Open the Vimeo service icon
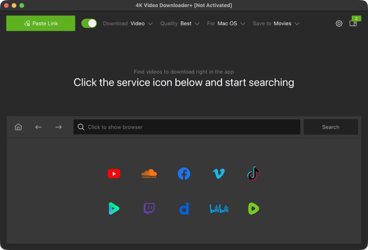This screenshot has height=250, width=368. 219,174
